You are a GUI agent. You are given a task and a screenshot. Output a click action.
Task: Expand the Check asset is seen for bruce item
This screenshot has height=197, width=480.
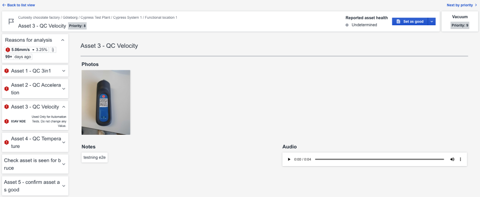pyautogui.click(x=64, y=164)
